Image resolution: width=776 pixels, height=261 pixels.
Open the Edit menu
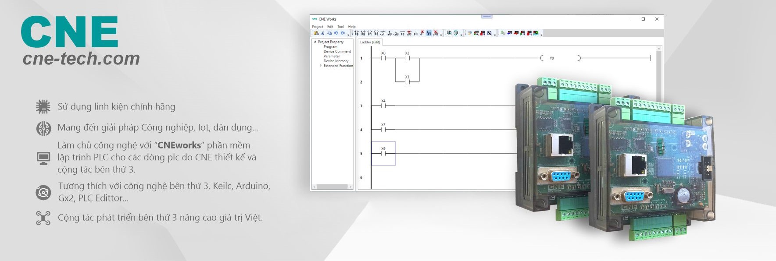click(x=330, y=27)
